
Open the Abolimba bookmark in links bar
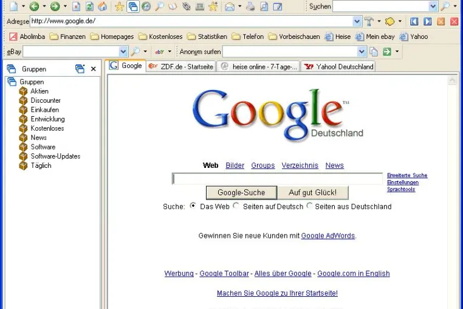pos(27,36)
